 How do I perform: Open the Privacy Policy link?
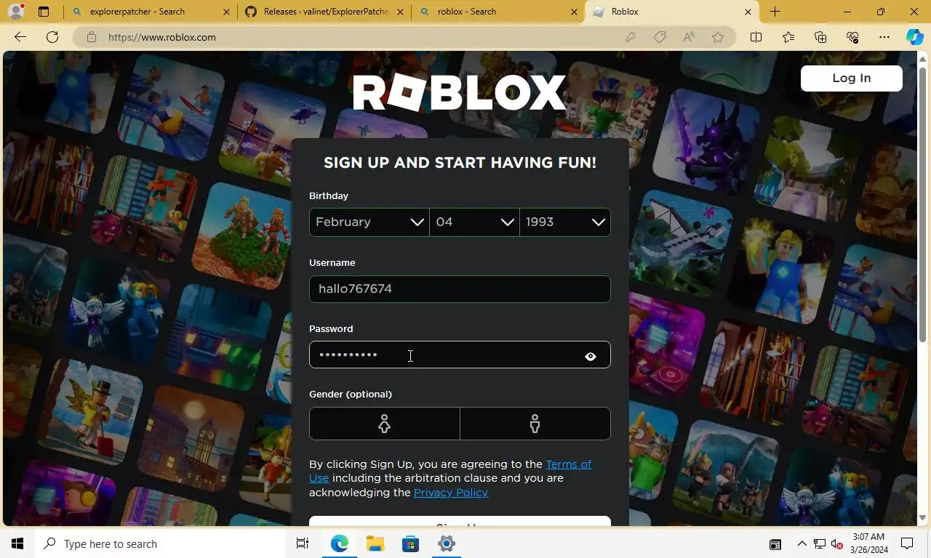(x=451, y=493)
